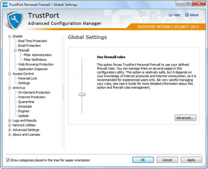Select Application Inspector item

pos(33,69)
